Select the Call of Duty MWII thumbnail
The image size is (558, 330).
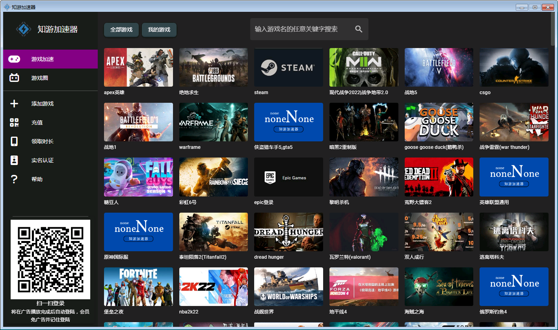click(x=364, y=67)
